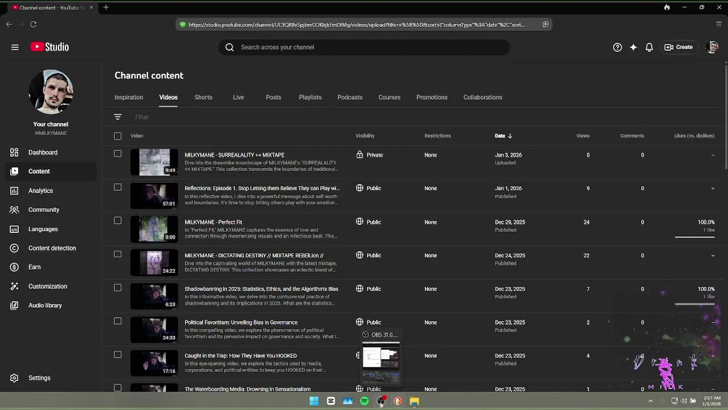Click the filter lines icon
This screenshot has height=410, width=728.
(x=118, y=117)
